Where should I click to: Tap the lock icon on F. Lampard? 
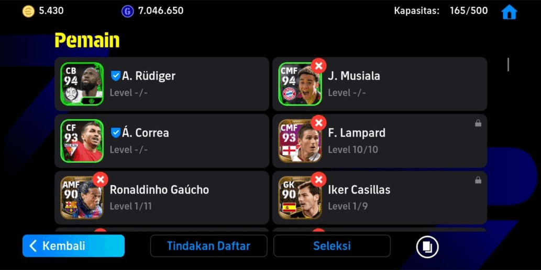478,123
